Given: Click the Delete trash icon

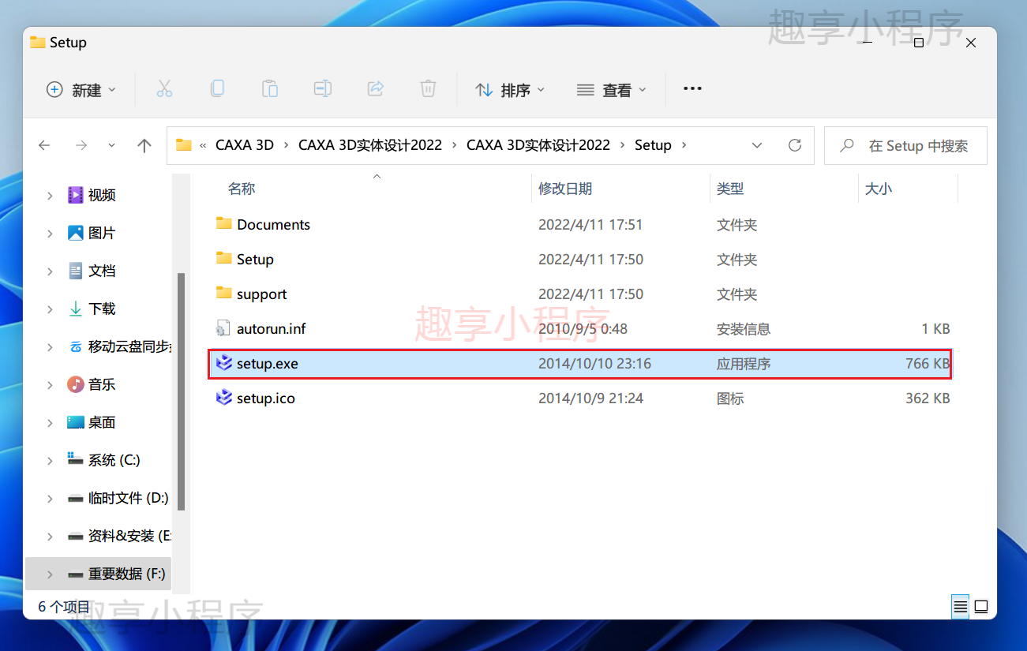Looking at the screenshot, I should pyautogui.click(x=428, y=89).
